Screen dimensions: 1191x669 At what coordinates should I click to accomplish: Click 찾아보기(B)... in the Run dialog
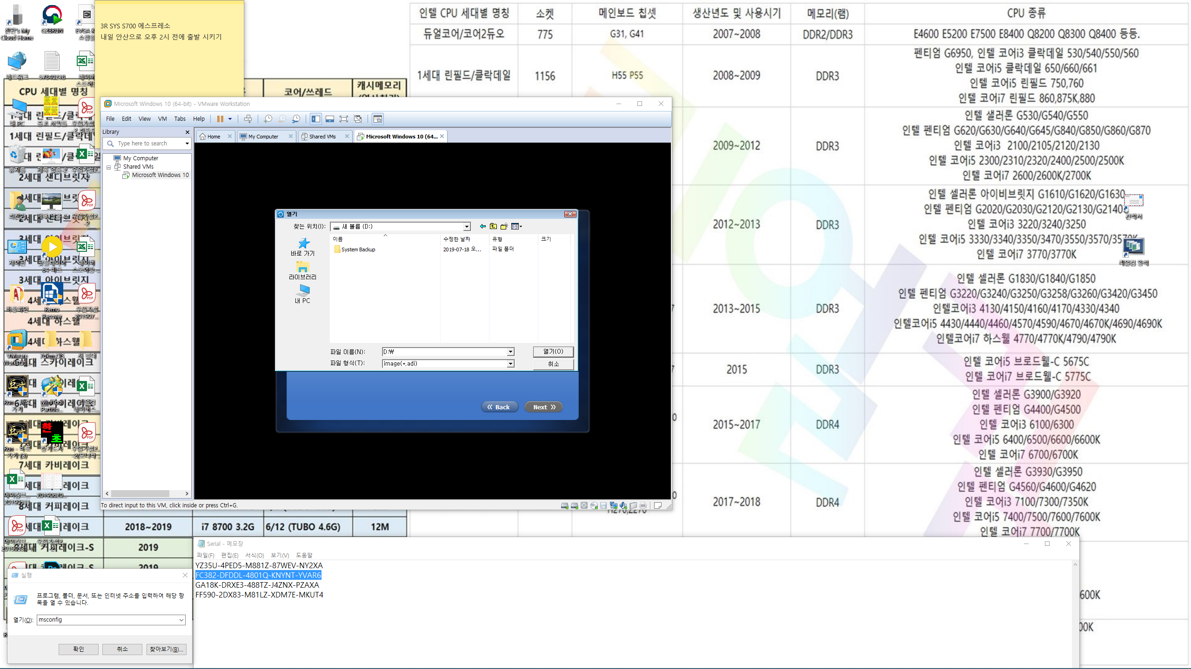click(166, 649)
